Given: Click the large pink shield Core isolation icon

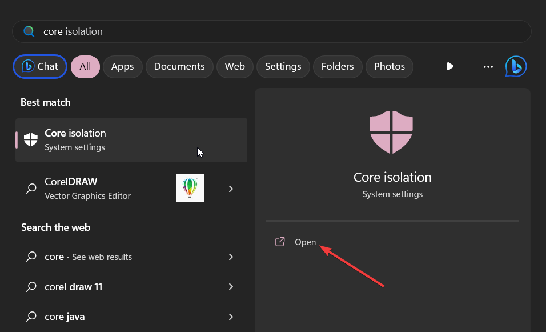Looking at the screenshot, I should pyautogui.click(x=391, y=132).
